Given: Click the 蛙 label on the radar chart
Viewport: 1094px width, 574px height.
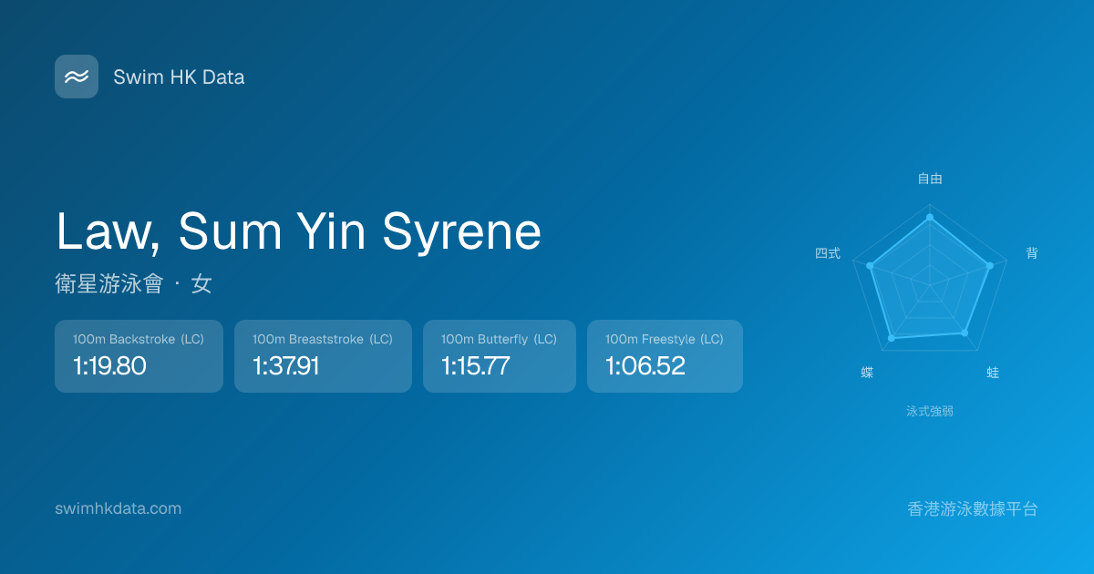Looking at the screenshot, I should point(993,373).
